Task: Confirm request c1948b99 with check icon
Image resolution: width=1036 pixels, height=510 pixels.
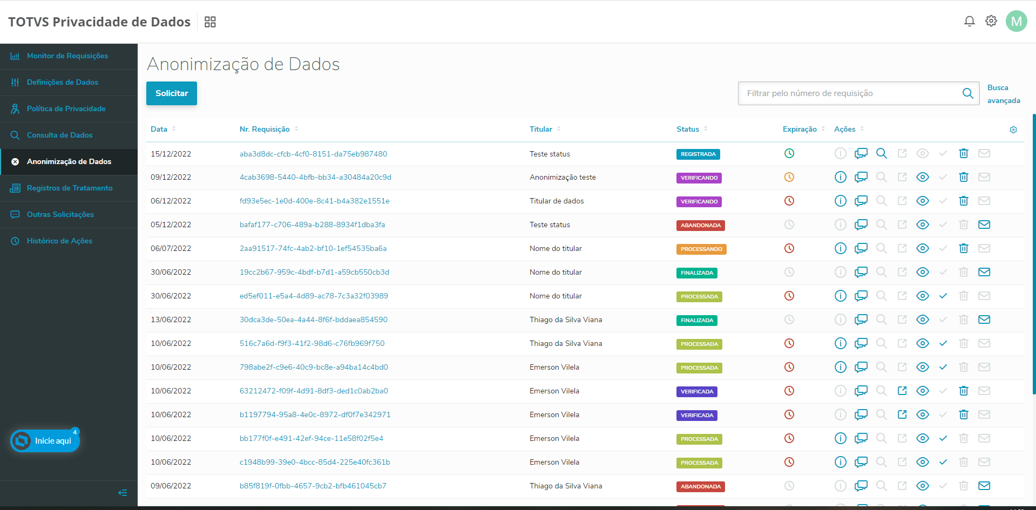Action: 943,462
